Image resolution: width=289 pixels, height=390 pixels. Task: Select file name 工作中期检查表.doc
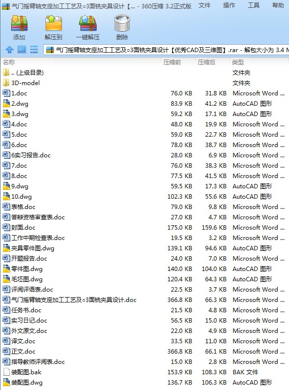[x=38, y=238]
